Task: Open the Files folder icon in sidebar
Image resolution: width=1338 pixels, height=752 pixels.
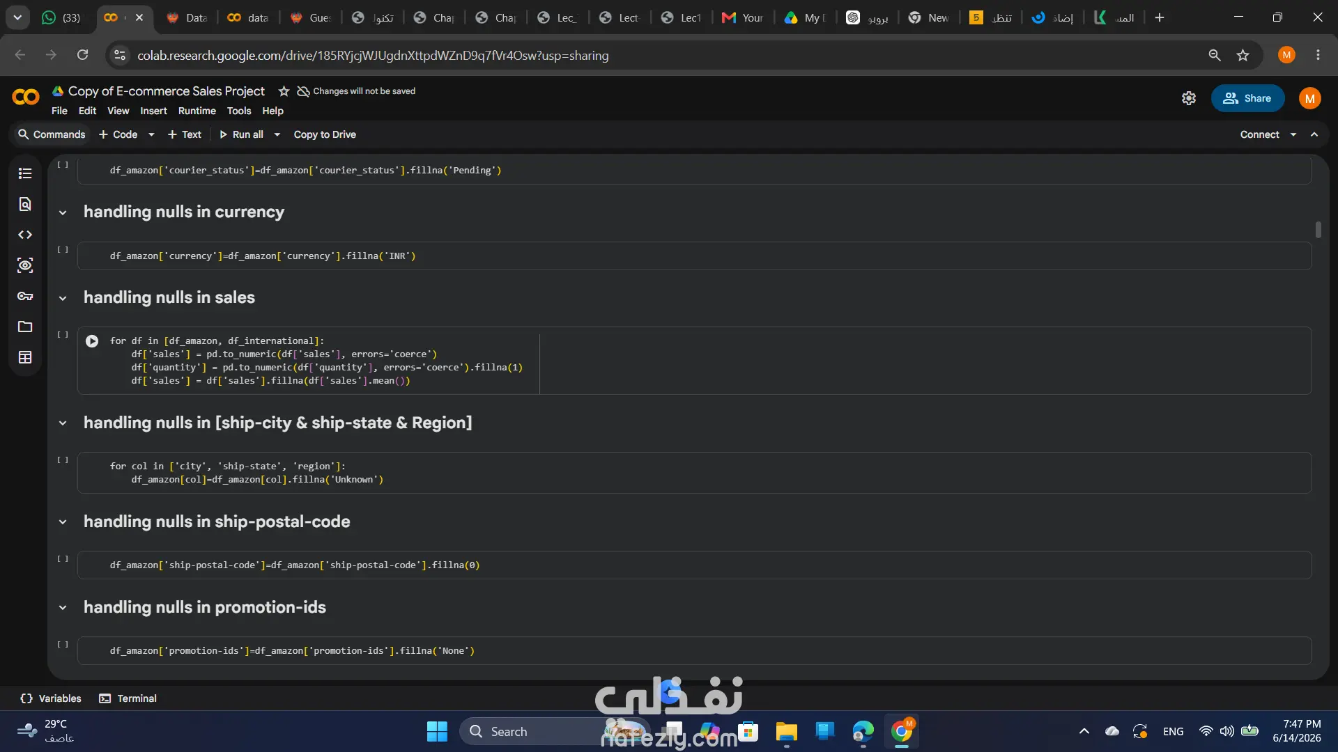Action: tap(25, 327)
